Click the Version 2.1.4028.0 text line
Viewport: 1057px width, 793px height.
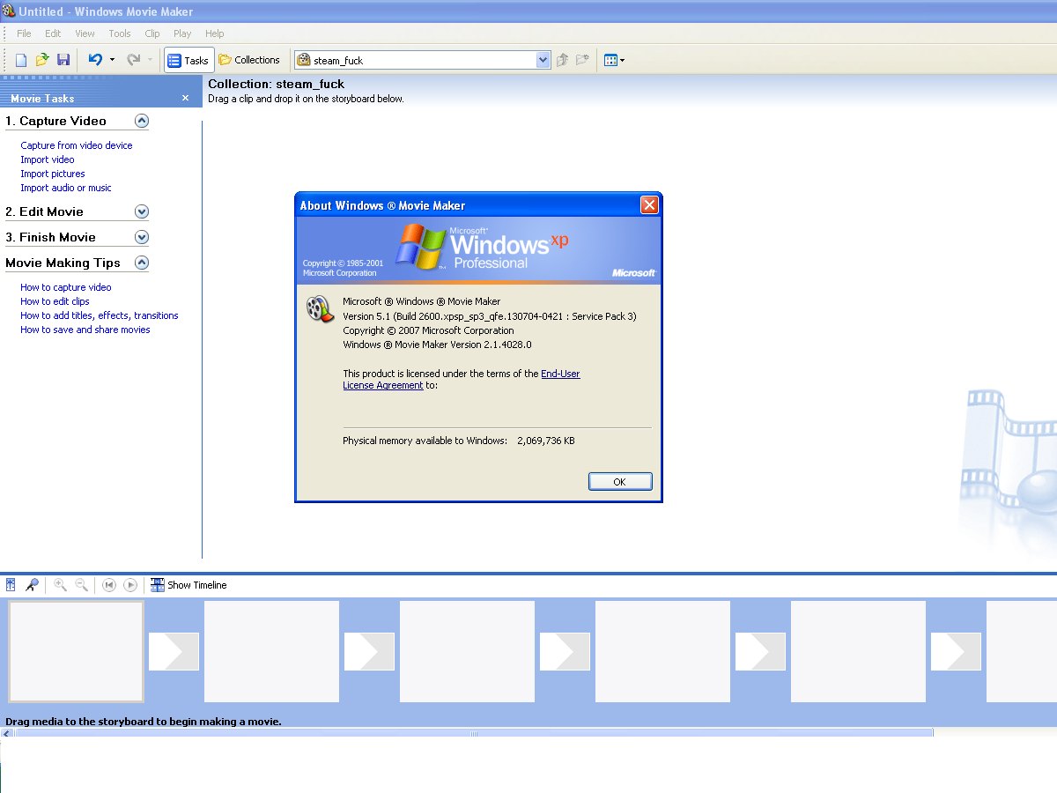[x=437, y=345]
